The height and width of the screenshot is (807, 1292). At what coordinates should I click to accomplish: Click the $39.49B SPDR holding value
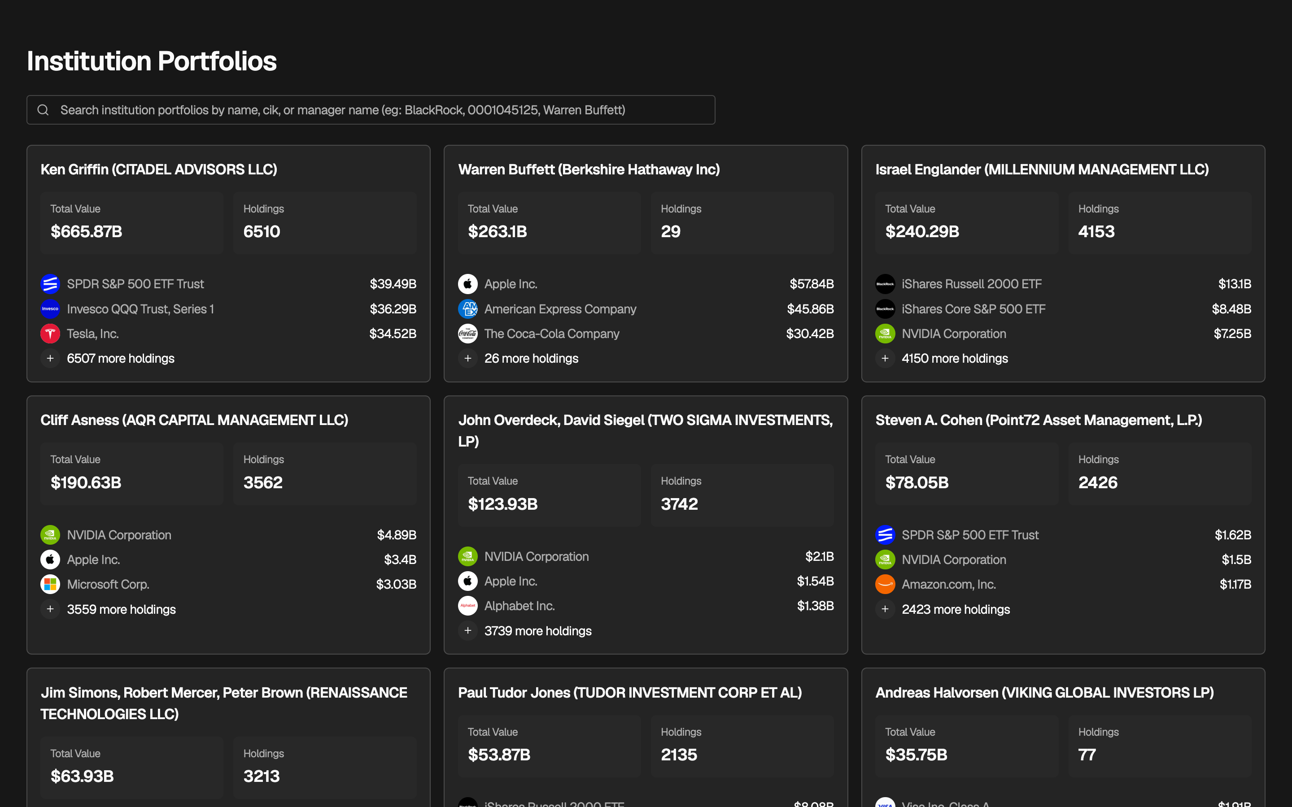(x=393, y=284)
